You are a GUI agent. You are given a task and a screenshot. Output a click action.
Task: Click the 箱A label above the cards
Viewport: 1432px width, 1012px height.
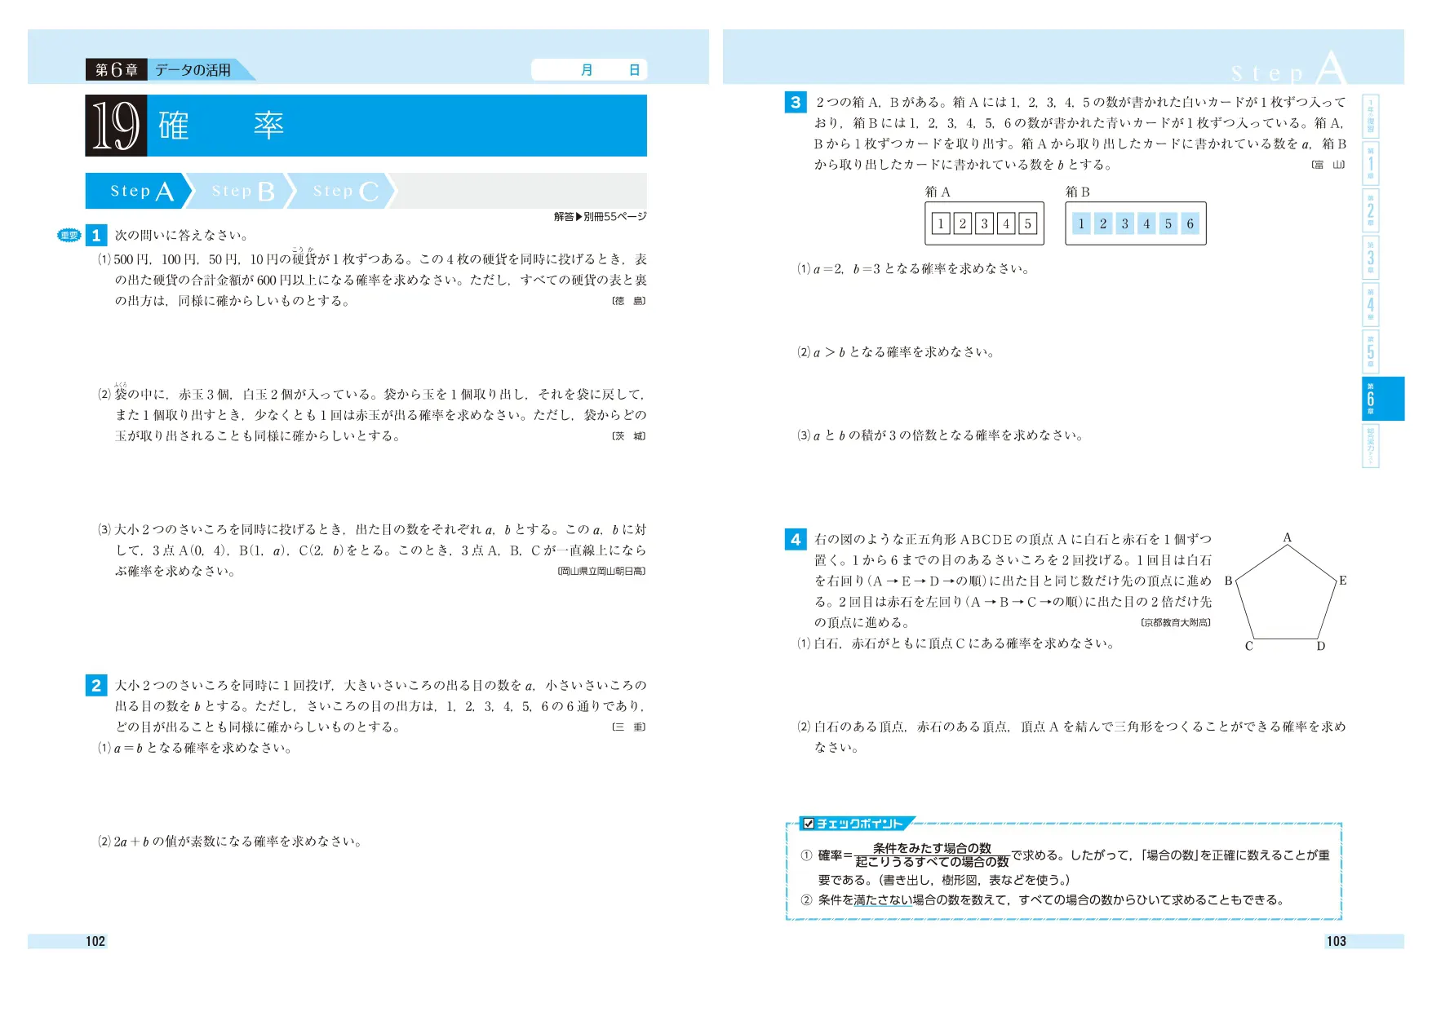[x=938, y=192]
